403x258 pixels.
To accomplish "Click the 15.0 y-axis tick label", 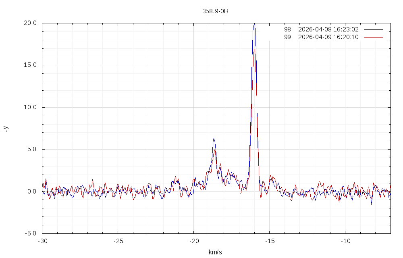I will (30, 65).
